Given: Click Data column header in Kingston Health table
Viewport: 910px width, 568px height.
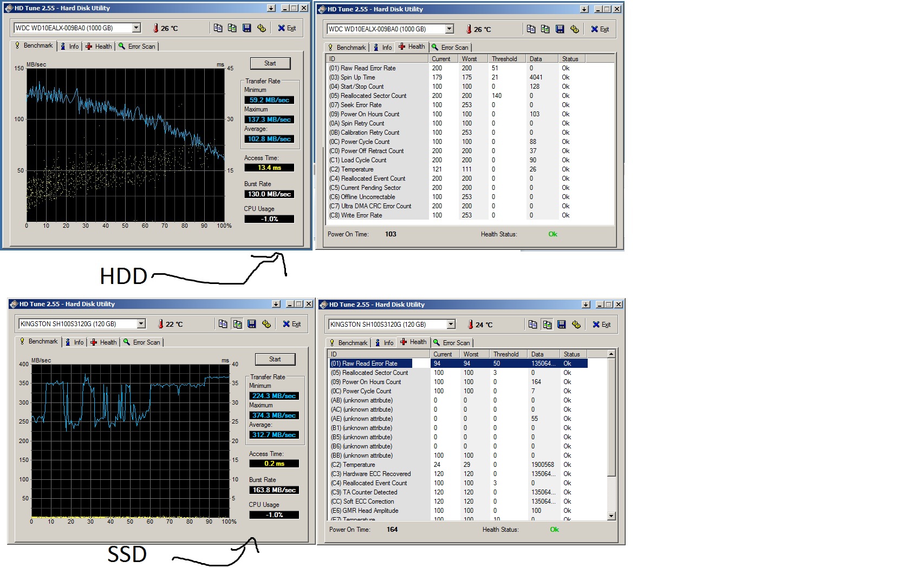Looking at the screenshot, I should pyautogui.click(x=544, y=354).
